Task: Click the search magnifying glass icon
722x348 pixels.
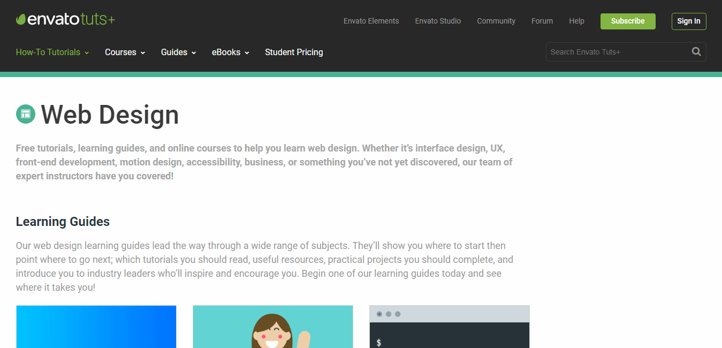Action: pos(696,52)
